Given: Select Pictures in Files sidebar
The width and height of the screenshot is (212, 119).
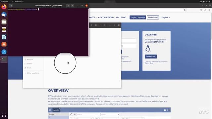Looking at the screenshot, I should [30, 59].
